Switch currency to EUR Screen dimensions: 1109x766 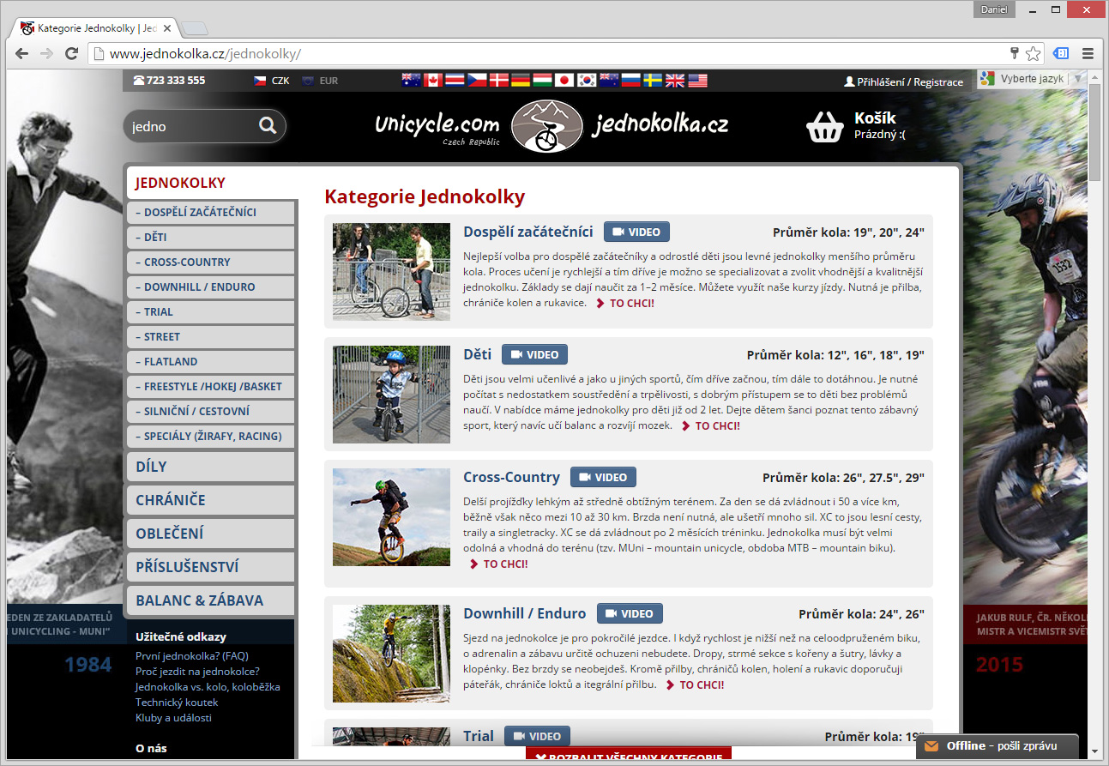[320, 81]
